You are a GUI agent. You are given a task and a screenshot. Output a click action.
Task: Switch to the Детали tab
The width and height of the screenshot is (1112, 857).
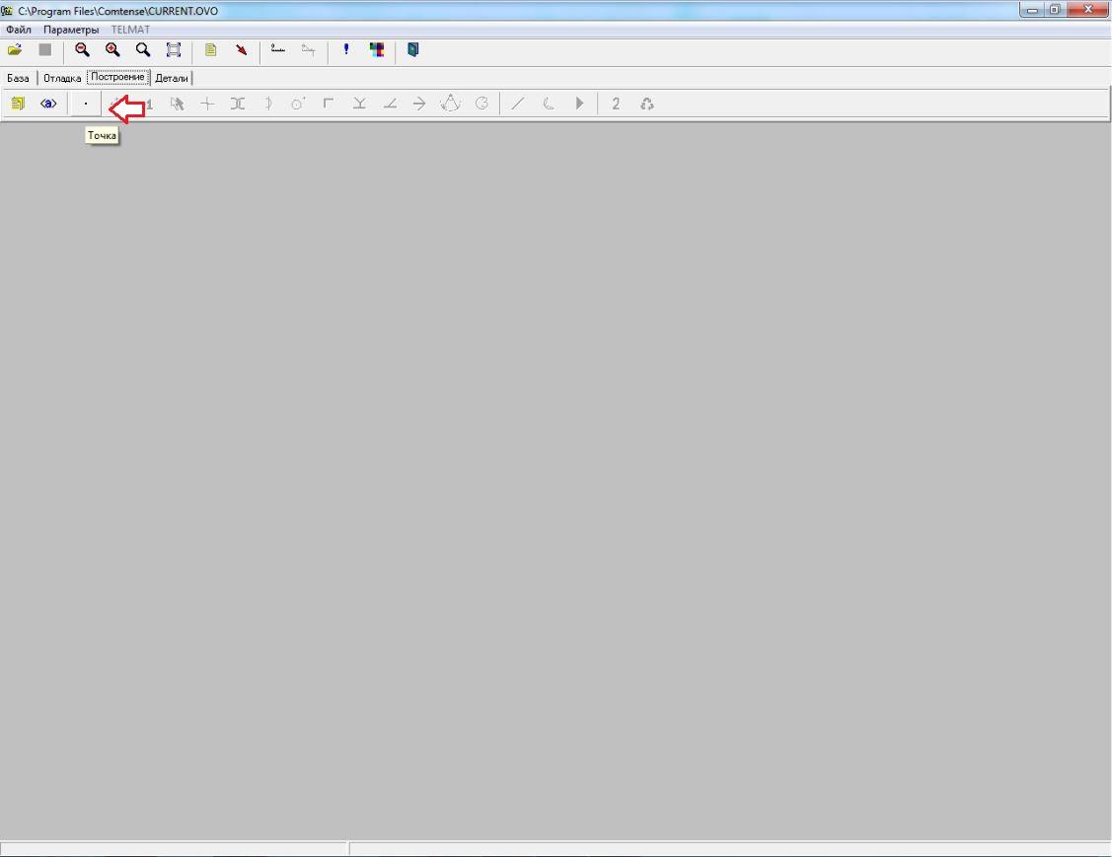tap(172, 78)
